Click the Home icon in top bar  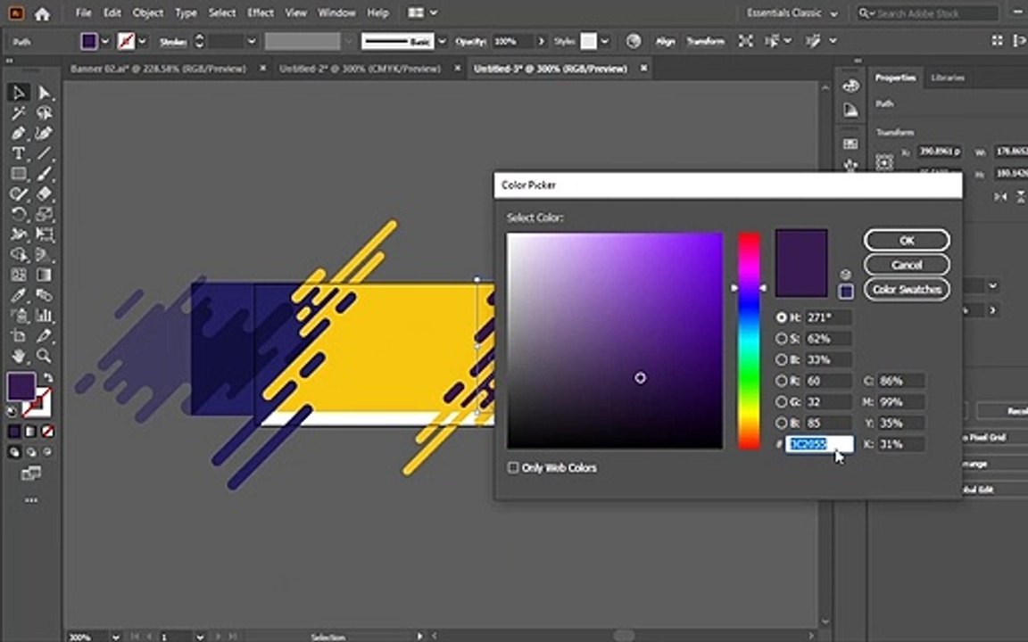pos(42,13)
